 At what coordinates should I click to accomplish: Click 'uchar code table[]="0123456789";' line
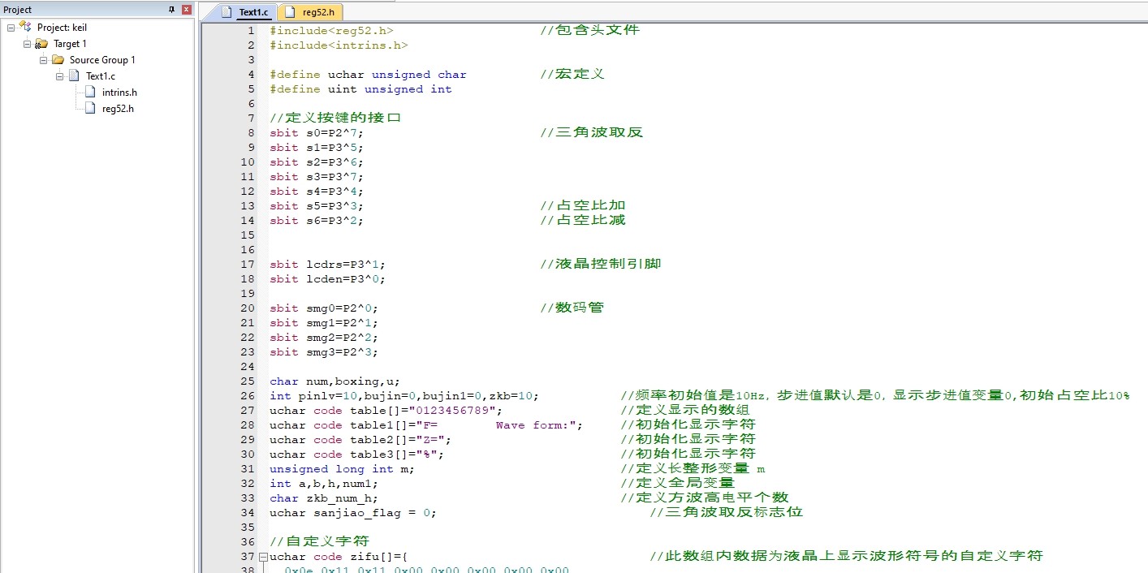(x=386, y=411)
